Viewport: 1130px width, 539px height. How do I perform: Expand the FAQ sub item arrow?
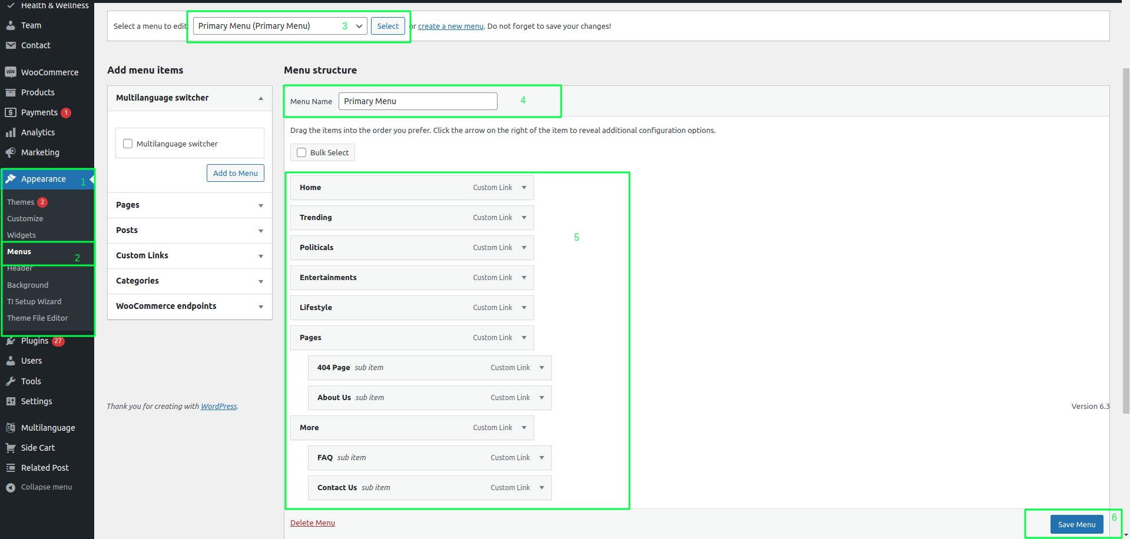click(x=542, y=458)
